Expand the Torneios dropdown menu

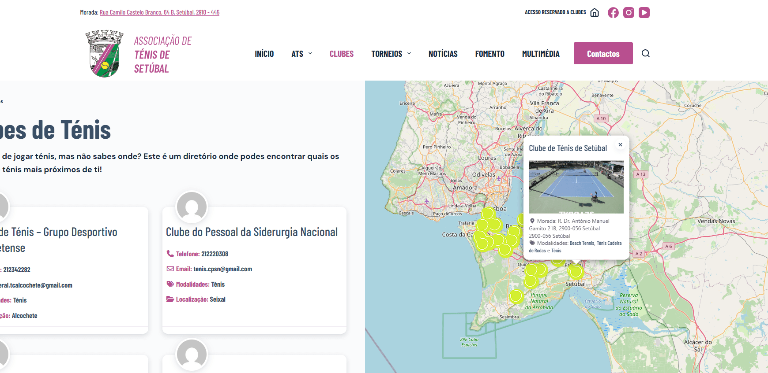(391, 54)
